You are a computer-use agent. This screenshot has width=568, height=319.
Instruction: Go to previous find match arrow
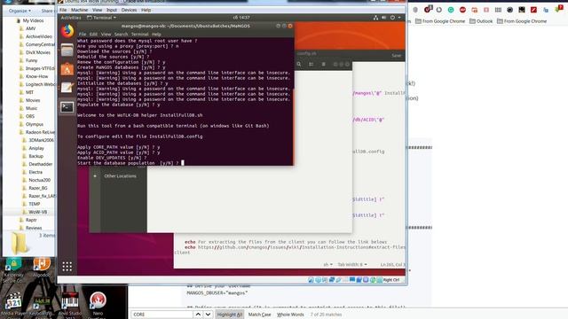(x=198, y=315)
